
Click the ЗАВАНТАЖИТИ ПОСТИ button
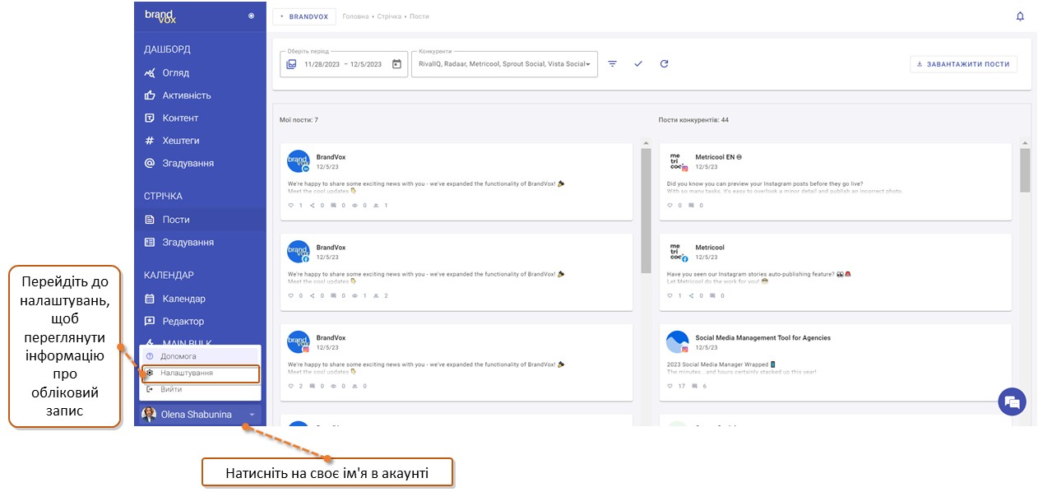pyautogui.click(x=964, y=64)
